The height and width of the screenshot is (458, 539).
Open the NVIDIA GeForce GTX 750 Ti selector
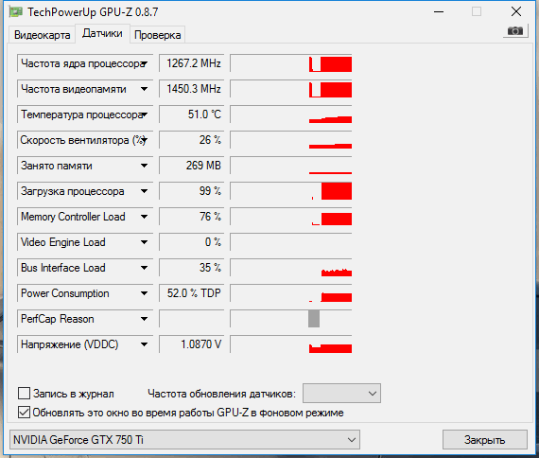coord(184,439)
